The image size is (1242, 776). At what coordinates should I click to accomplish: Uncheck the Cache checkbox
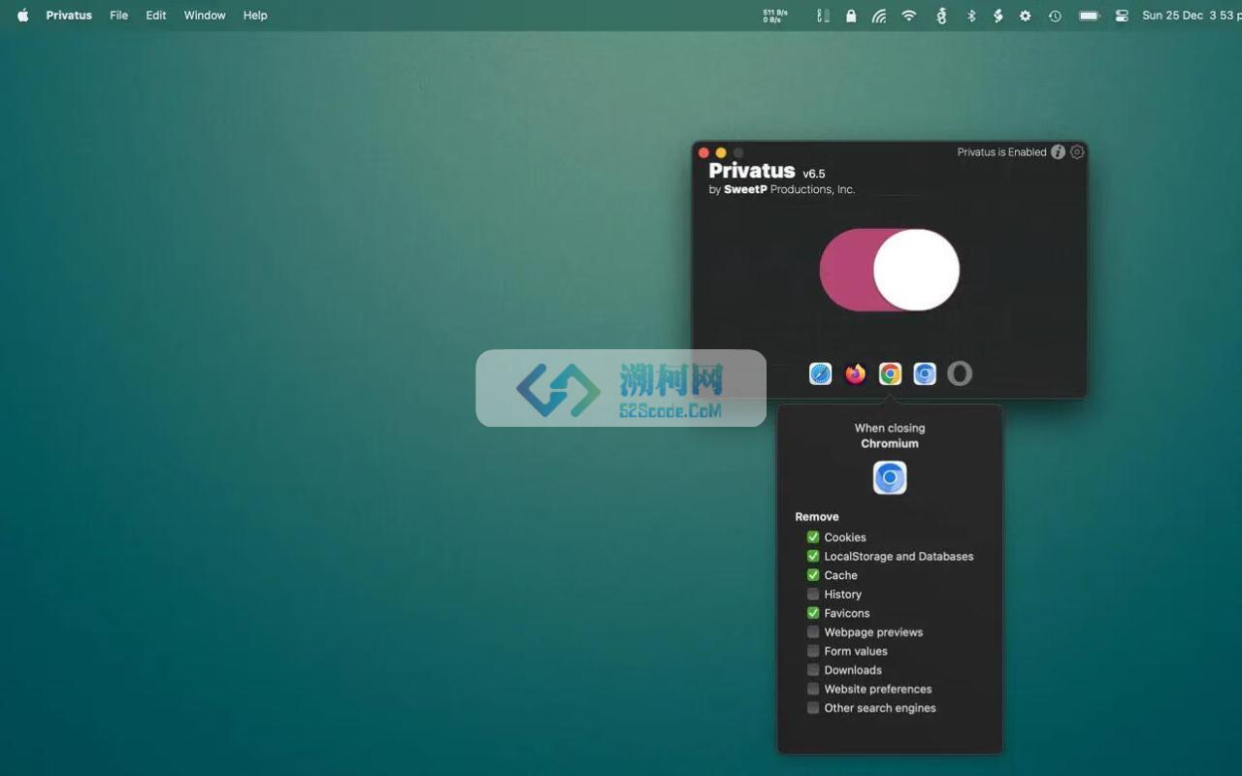[813, 574]
